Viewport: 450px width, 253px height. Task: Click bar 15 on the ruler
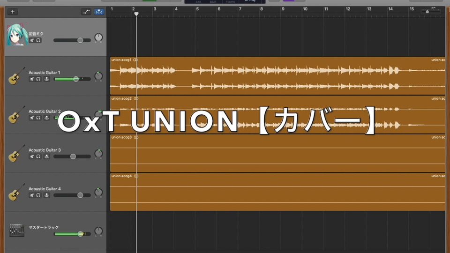412,9
